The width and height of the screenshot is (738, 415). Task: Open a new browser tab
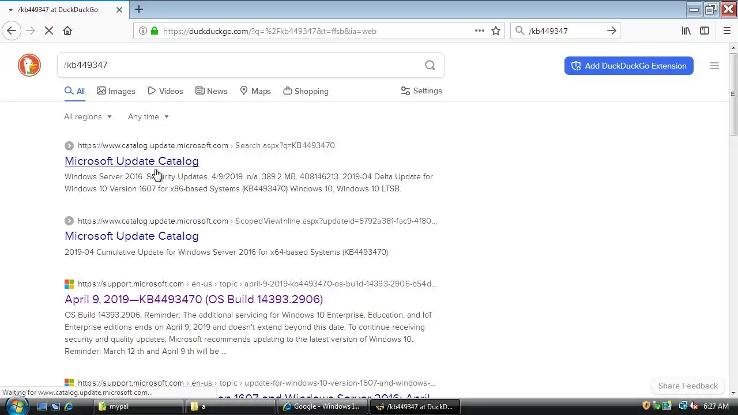(139, 9)
